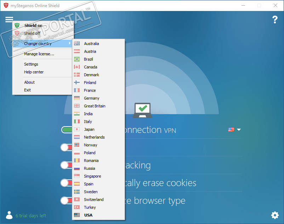Choose Singapore from country list

(98, 176)
